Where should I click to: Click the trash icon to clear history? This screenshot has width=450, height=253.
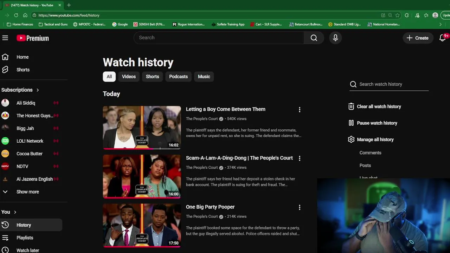[351, 106]
